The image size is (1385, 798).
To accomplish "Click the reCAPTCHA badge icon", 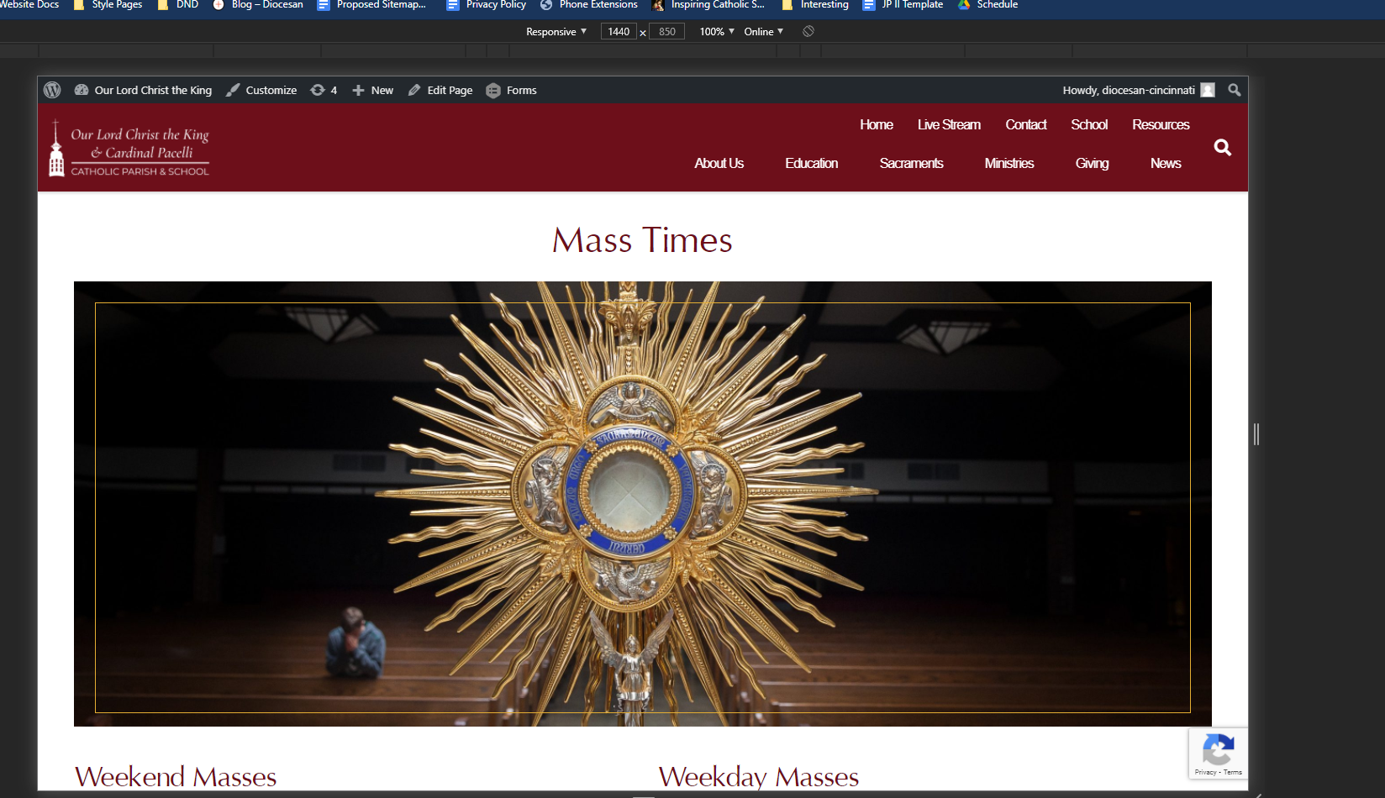I will (x=1218, y=750).
